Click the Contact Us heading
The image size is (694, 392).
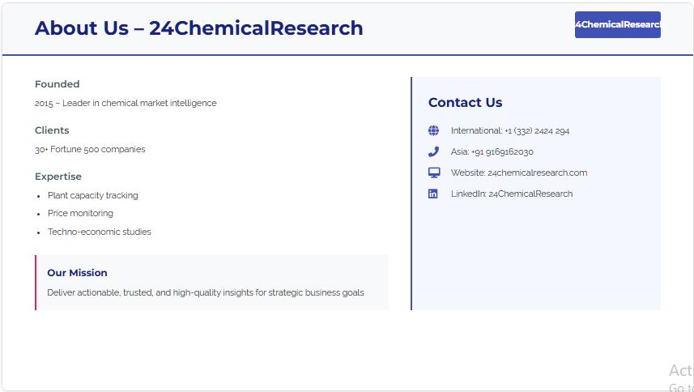pos(465,103)
